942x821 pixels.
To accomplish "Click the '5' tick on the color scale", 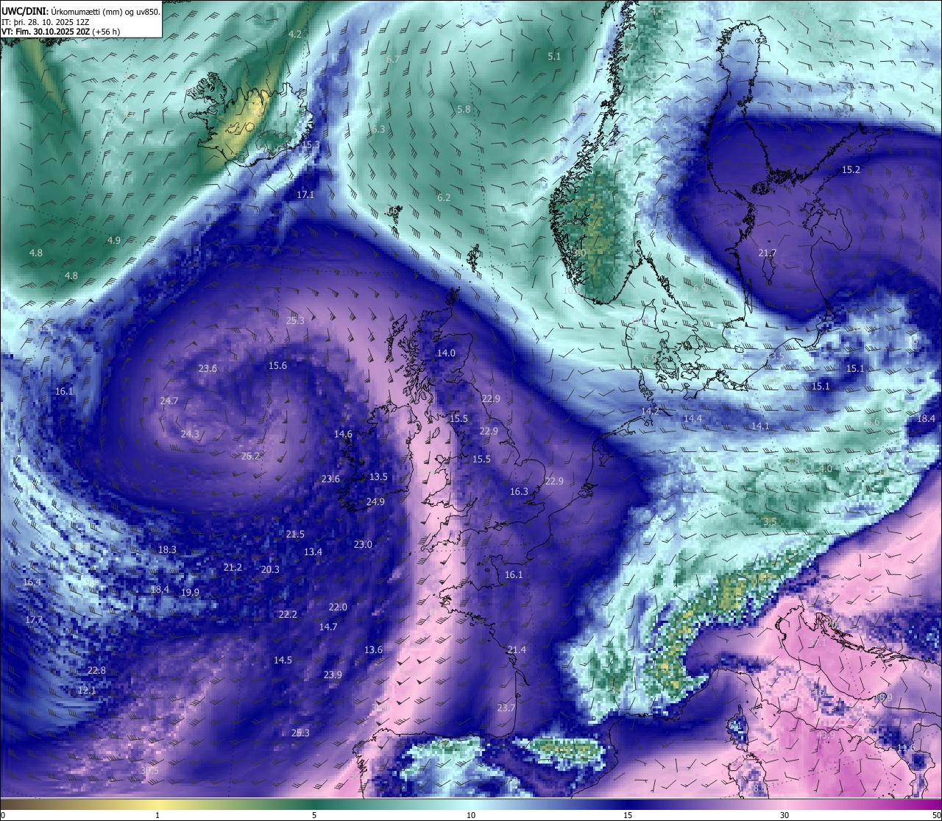I will [314, 815].
